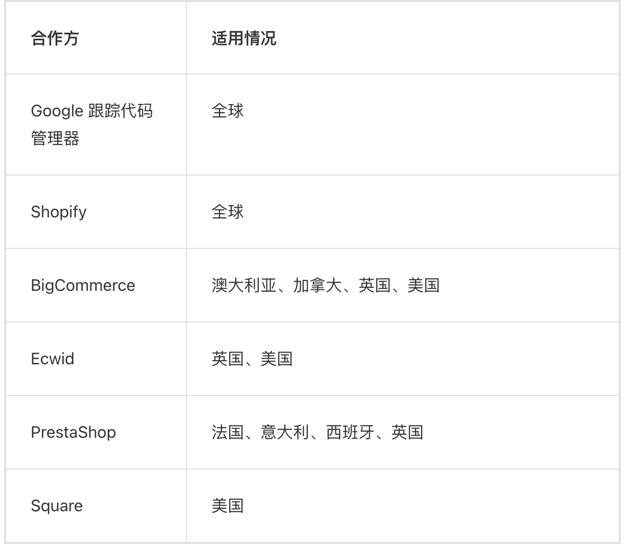
Task: Select the BigCommerce partner cell
Action: [x=83, y=285]
